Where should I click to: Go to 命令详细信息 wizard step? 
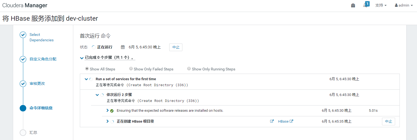coord(41,108)
